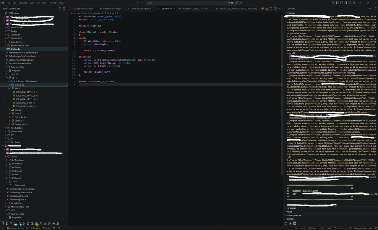Open the Selection menu

tap(23, 3)
